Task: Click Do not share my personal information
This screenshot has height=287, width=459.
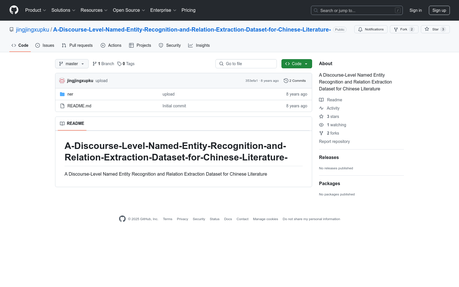Action: pyautogui.click(x=311, y=219)
